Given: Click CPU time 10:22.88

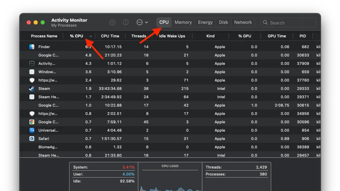Looking at the screenshot, I should click(113, 105).
